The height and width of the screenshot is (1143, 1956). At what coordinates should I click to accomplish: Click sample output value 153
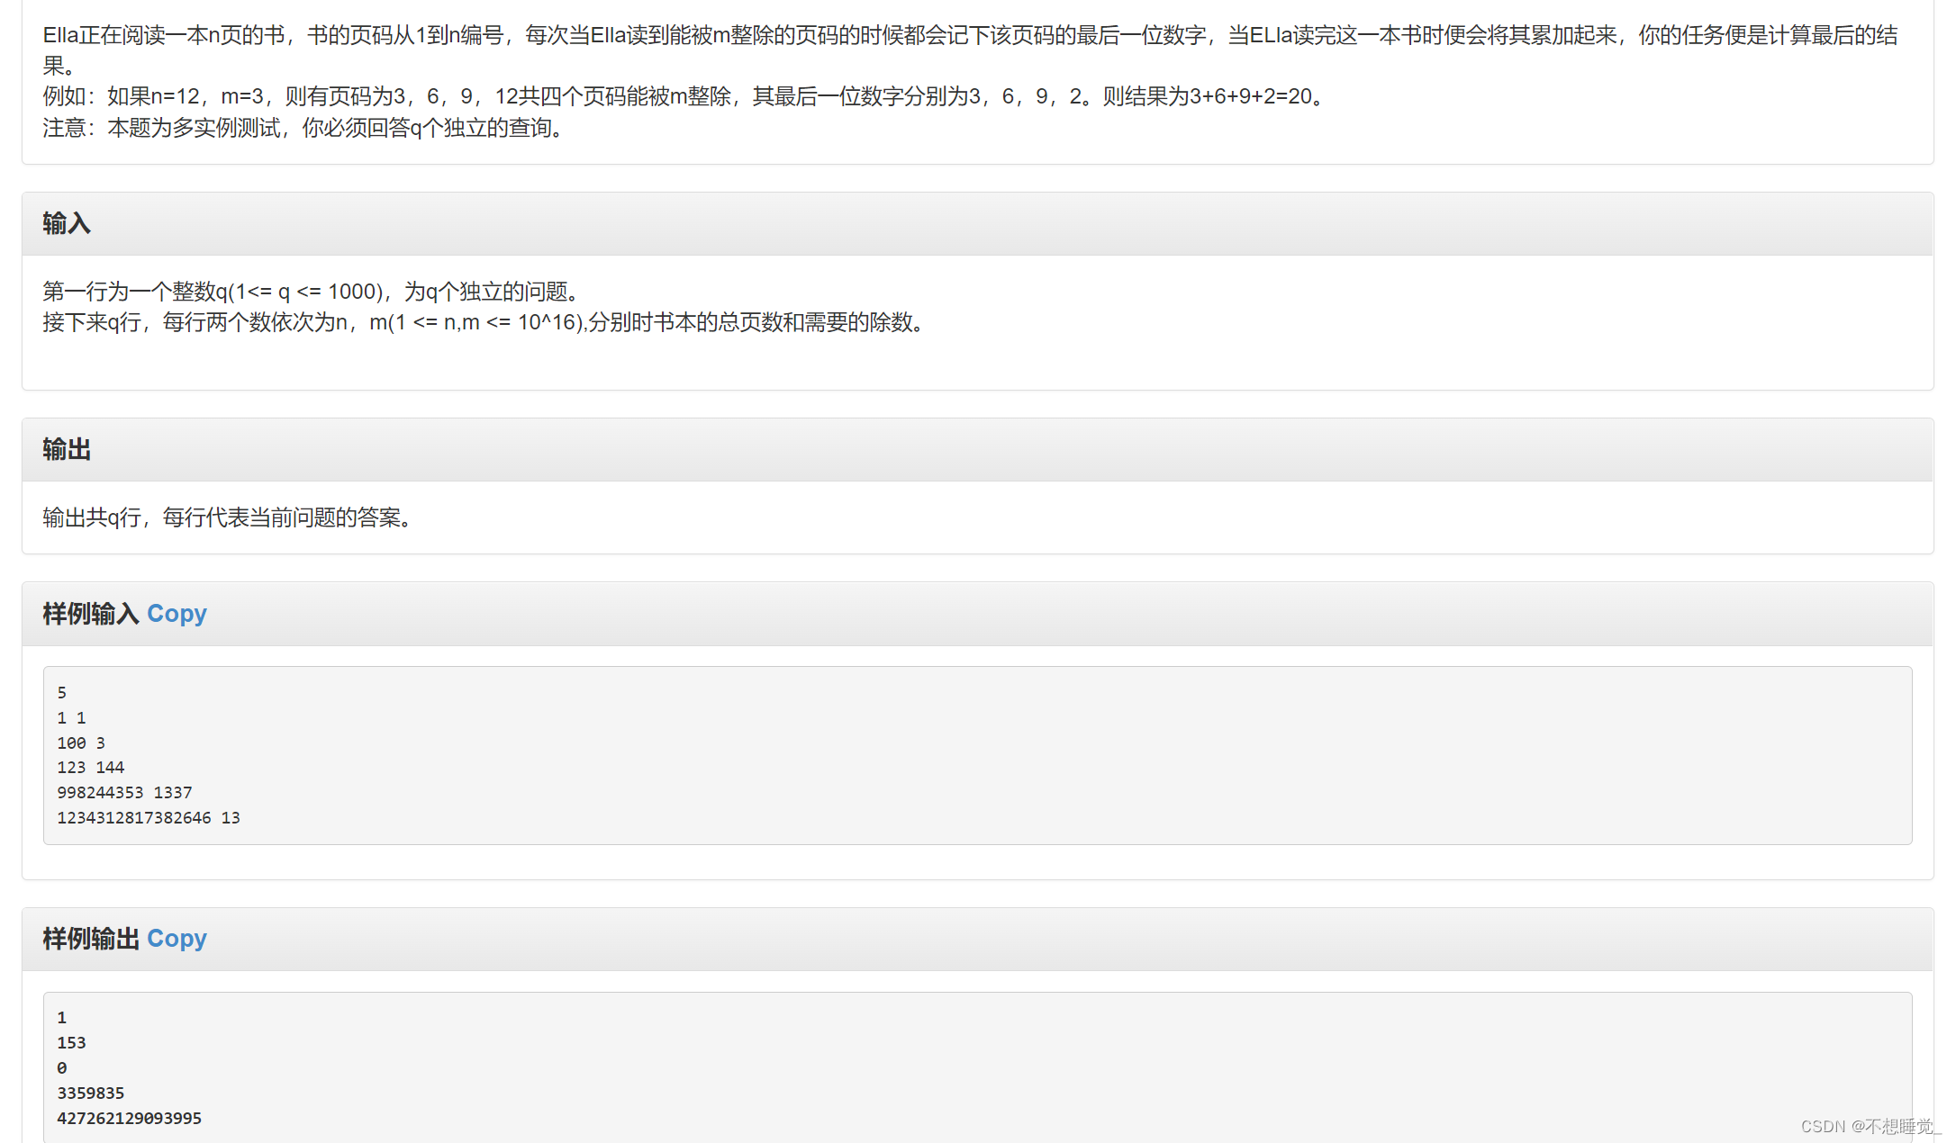(71, 1043)
